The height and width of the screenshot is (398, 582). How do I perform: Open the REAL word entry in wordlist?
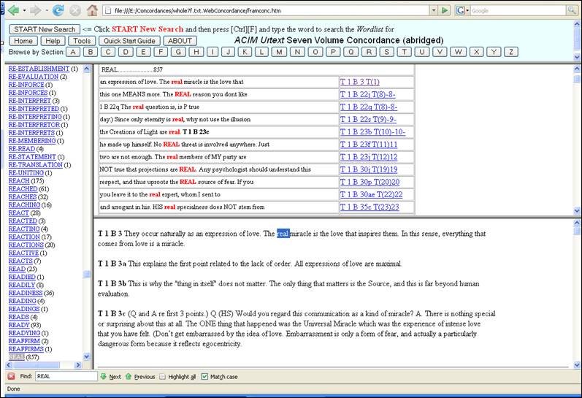tap(17, 357)
